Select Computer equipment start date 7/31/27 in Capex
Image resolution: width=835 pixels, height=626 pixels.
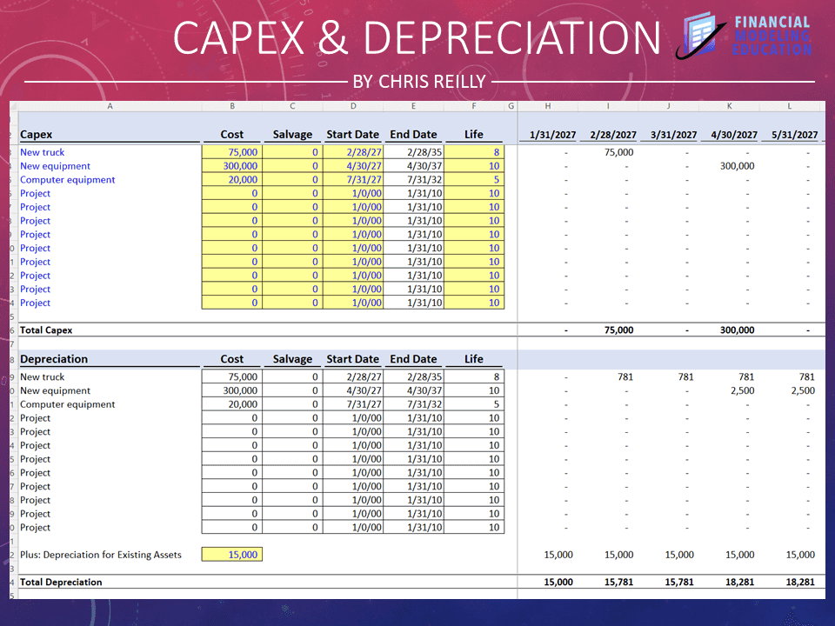[353, 180]
